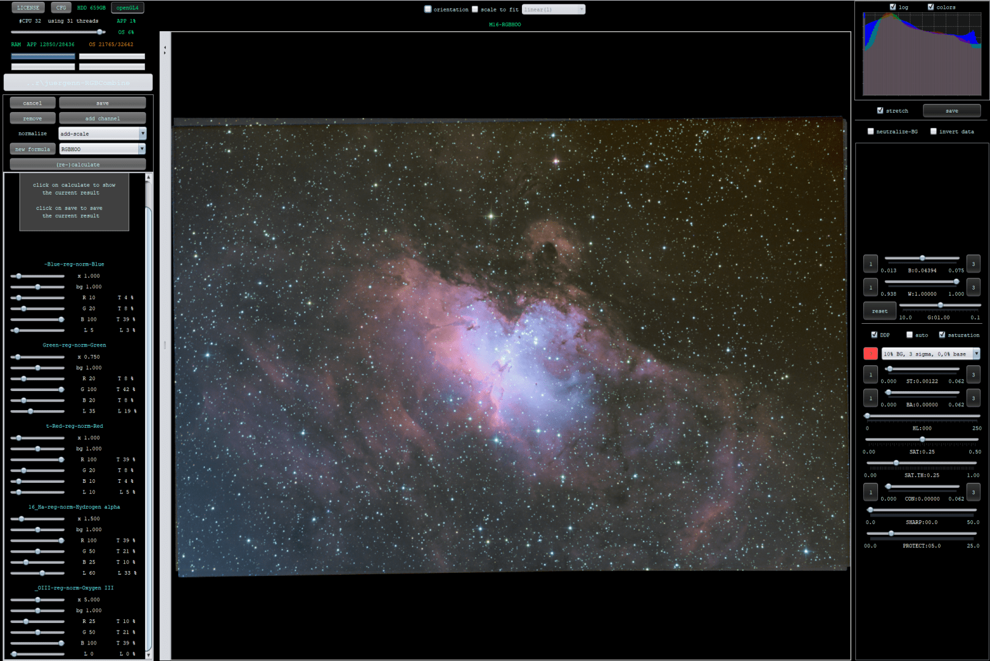The image size is (990, 661).
Task: Click the (re-)calculate button
Action: coord(78,164)
